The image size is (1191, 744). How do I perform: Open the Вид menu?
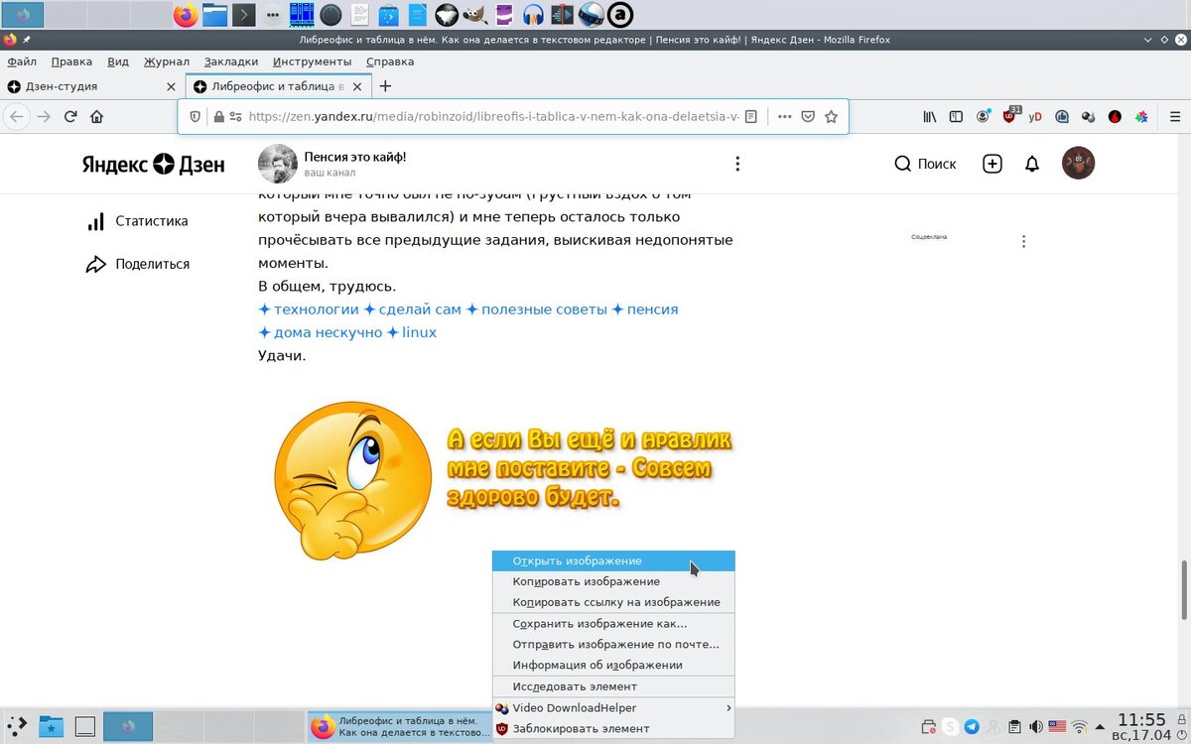click(x=118, y=62)
